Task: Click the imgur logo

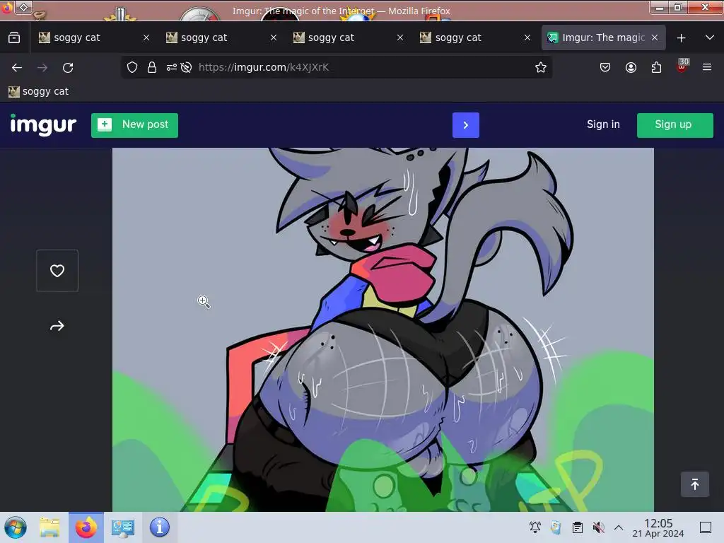Action: [43, 124]
